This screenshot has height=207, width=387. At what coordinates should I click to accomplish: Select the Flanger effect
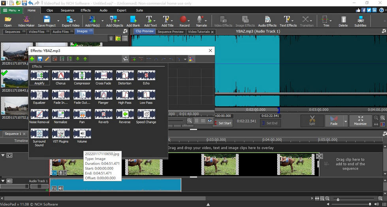tap(103, 97)
